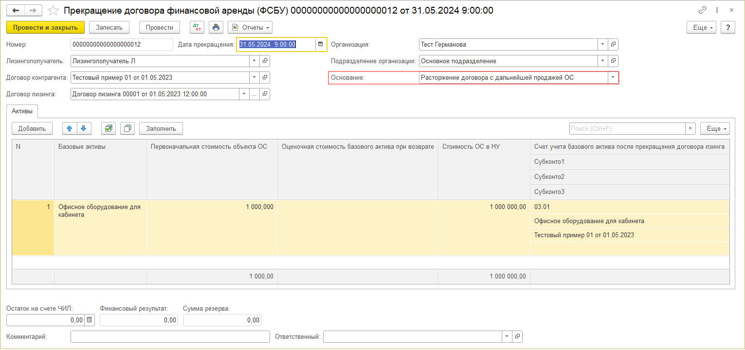Open the top Еще menu

click(x=703, y=27)
